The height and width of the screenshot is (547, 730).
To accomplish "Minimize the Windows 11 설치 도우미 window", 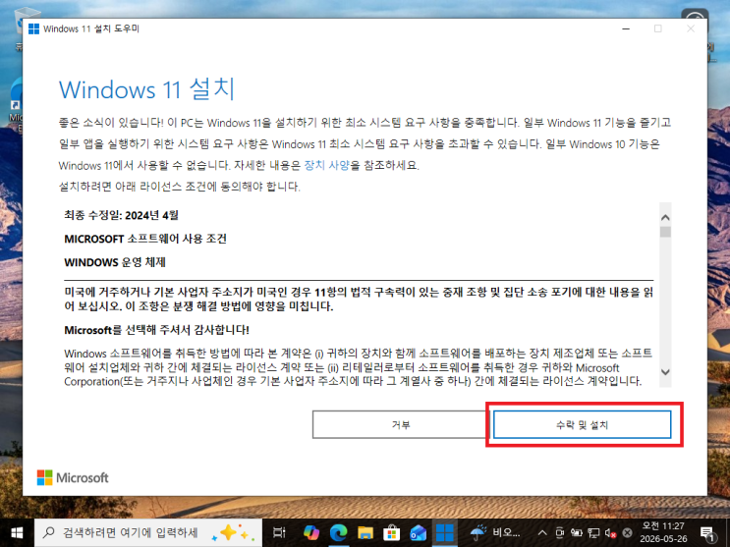I will (x=626, y=28).
